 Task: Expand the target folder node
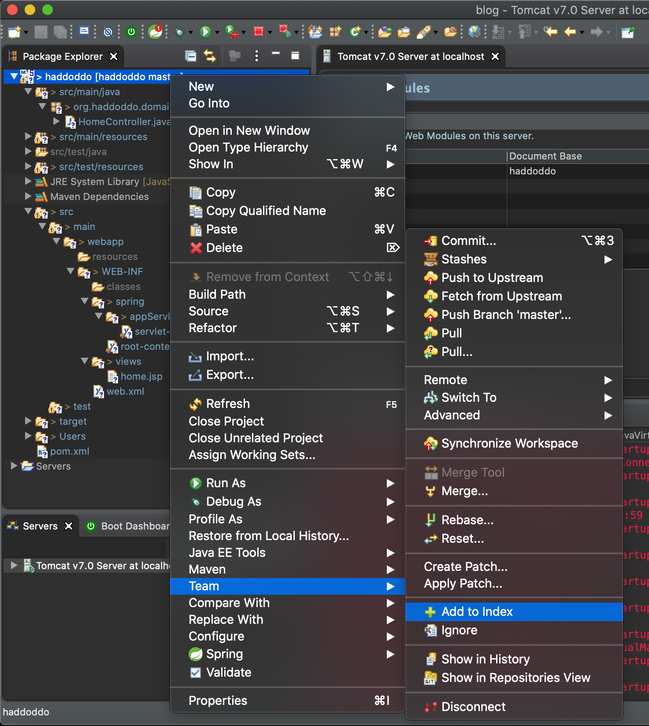pos(28,421)
